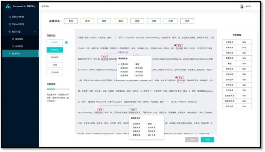Collapse the knowledge engine sidebar group chevron
Image resolution: width=265 pixels, height=152 pixels.
35,32
